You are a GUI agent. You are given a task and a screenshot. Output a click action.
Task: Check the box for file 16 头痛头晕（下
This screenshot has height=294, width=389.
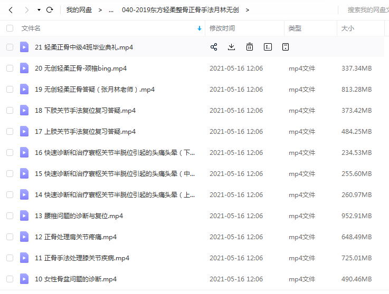pos(10,152)
